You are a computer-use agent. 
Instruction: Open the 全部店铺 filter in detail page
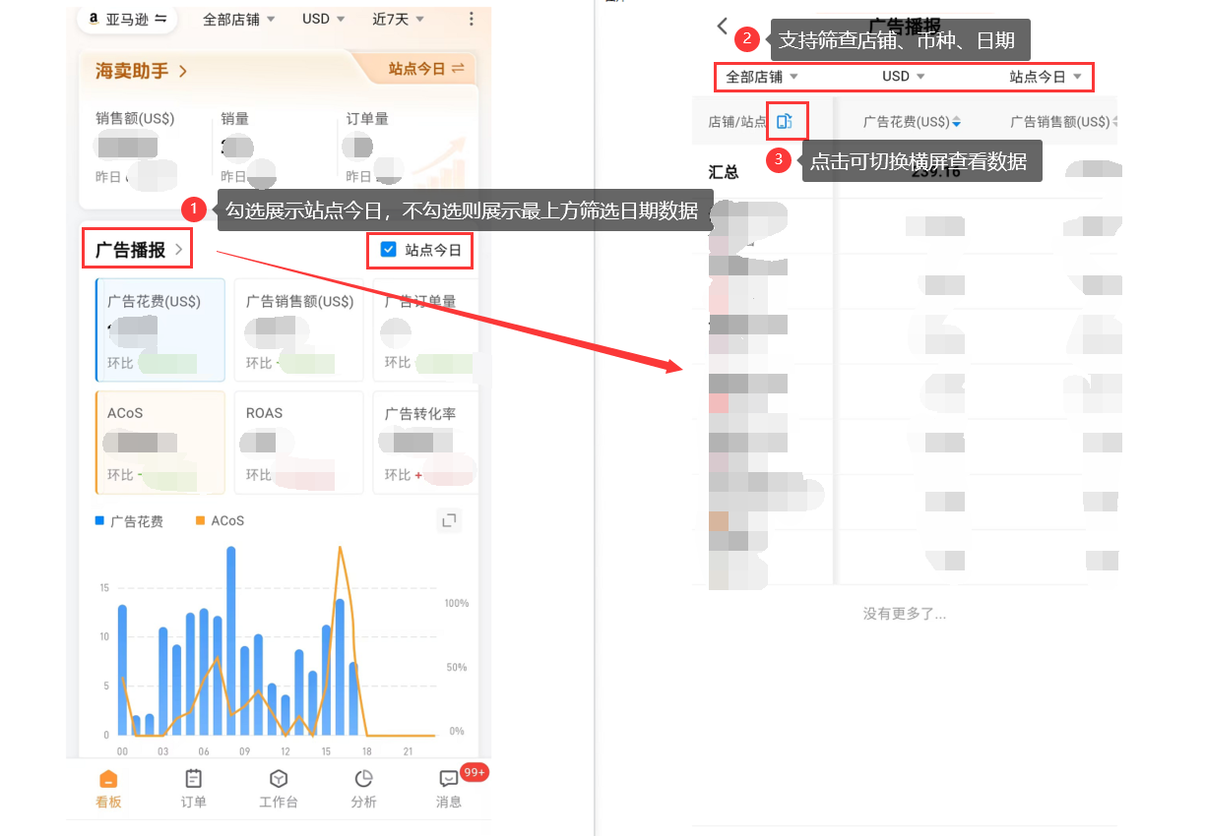(762, 77)
